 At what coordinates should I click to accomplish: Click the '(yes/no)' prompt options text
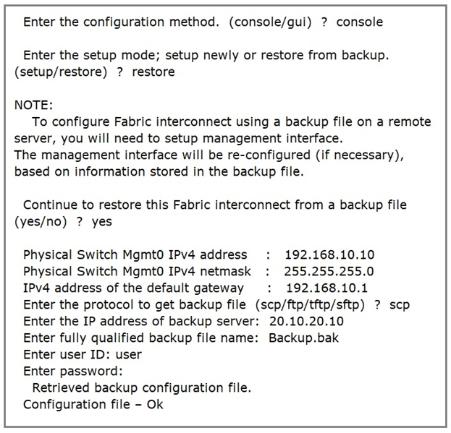(x=41, y=222)
